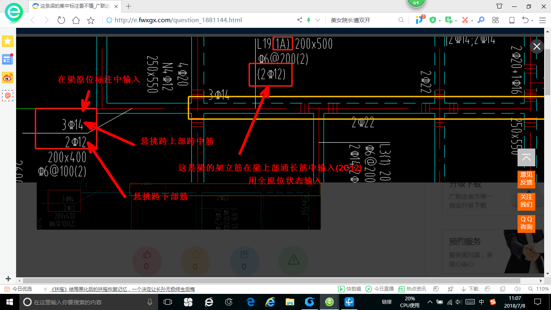551x310 pixels.
Task: Open the 扶摇 news headline link
Action: pos(123,289)
